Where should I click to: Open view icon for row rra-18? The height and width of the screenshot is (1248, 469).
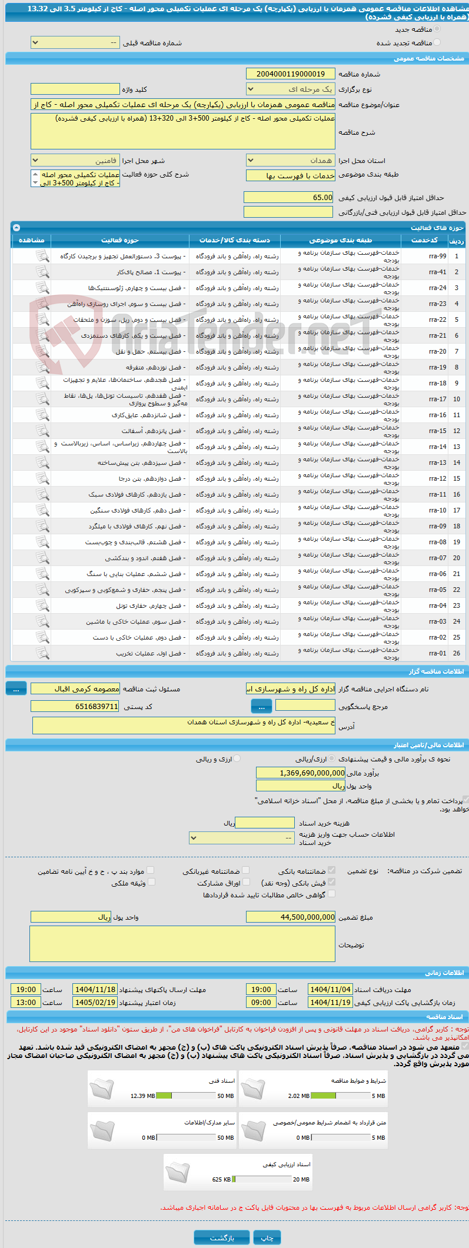click(x=42, y=383)
